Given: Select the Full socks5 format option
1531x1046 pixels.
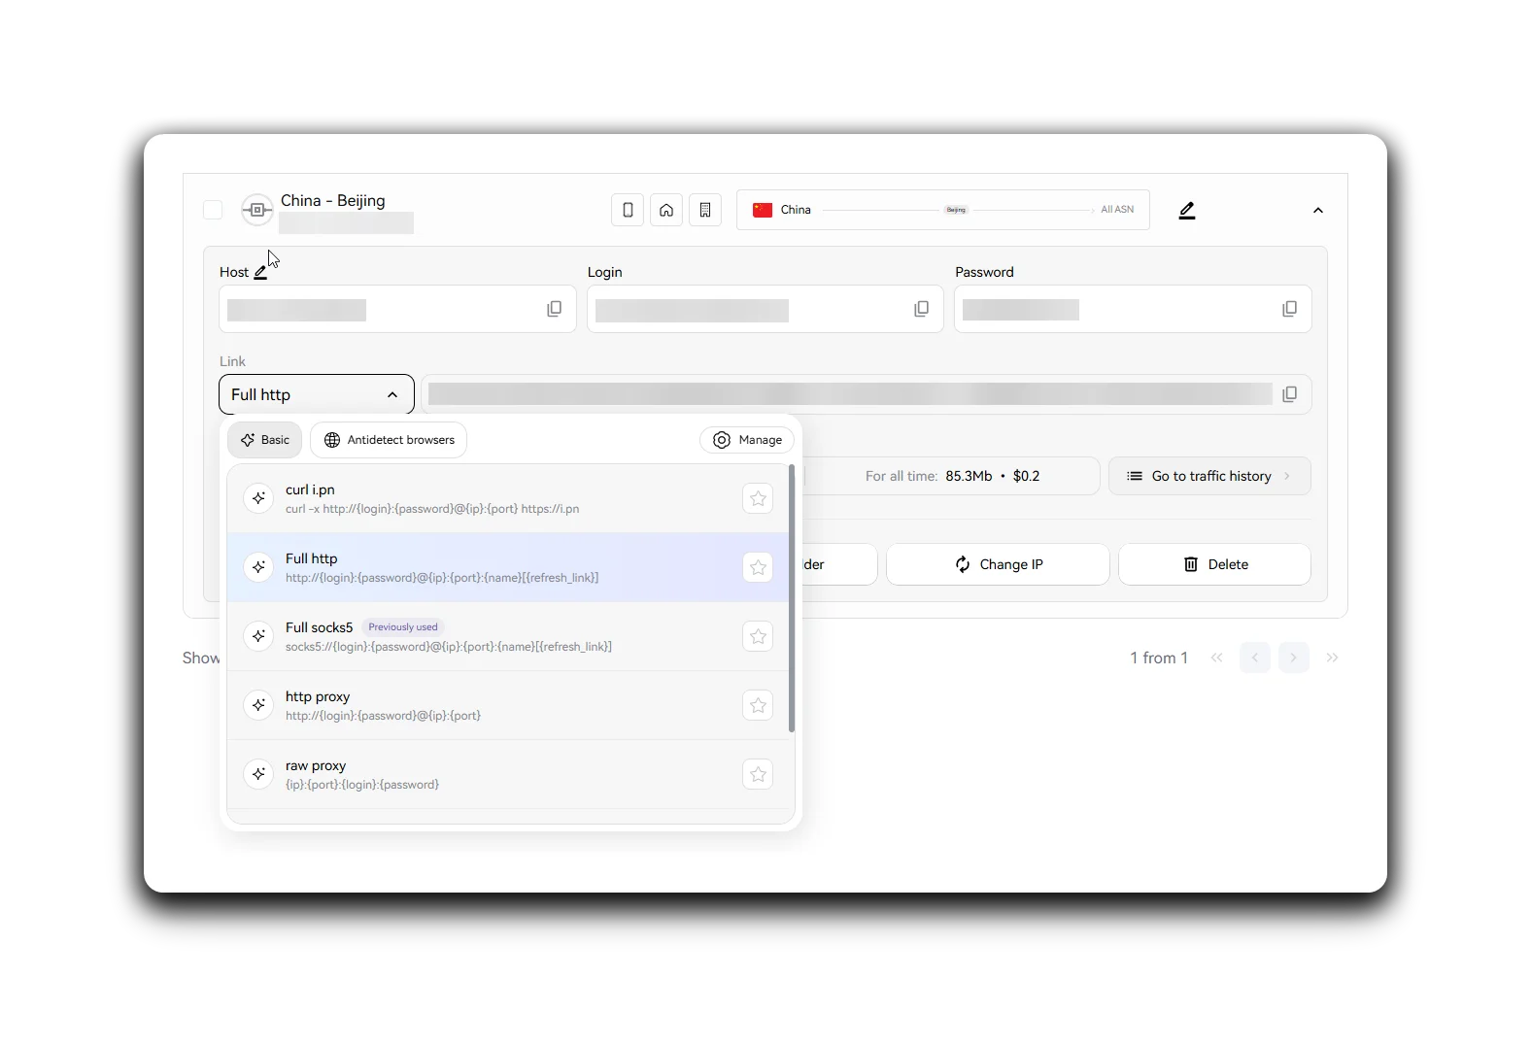Looking at the screenshot, I should (x=510, y=636).
